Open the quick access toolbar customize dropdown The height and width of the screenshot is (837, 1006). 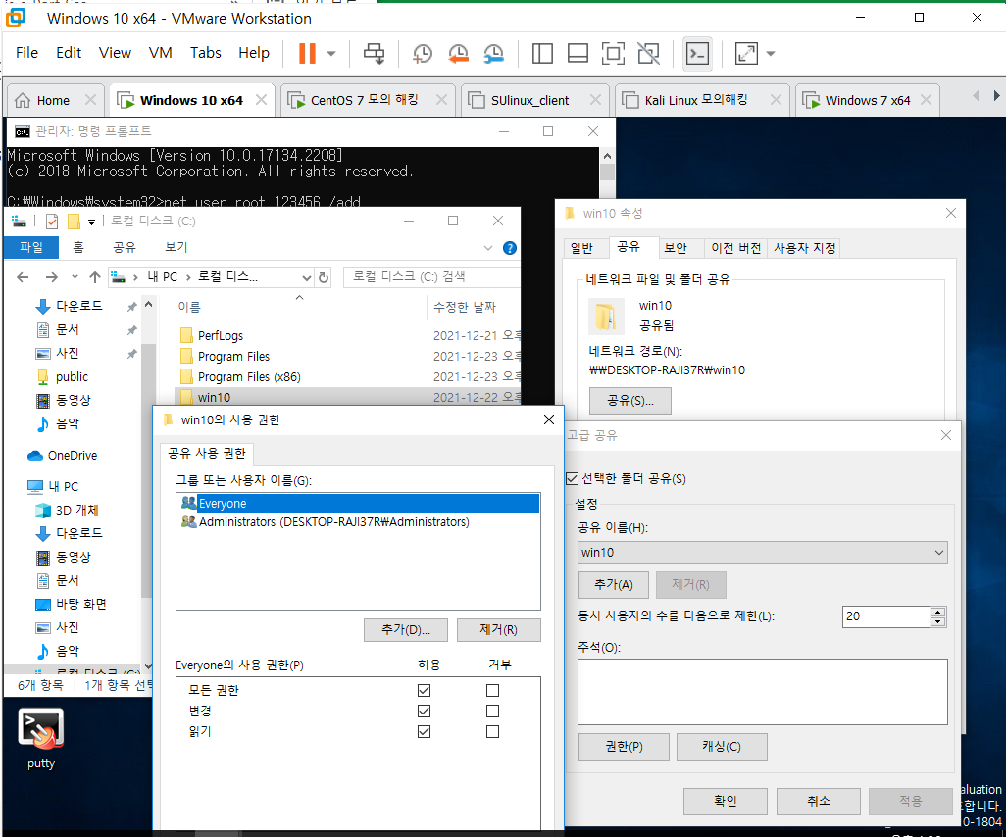coord(92,222)
